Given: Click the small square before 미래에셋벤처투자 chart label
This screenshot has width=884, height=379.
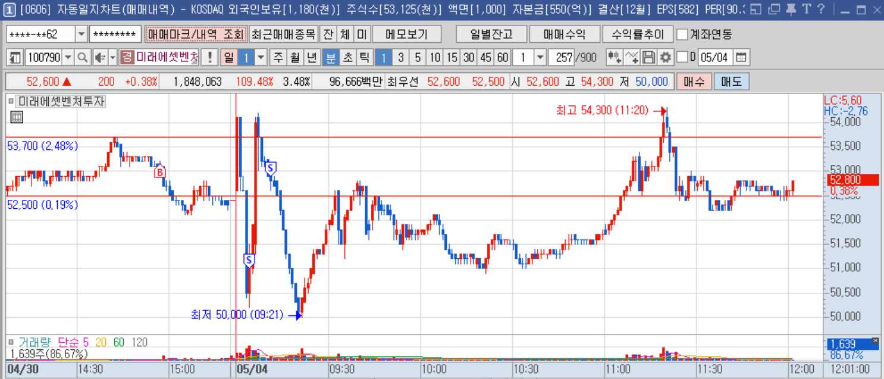Looking at the screenshot, I should point(11,102).
